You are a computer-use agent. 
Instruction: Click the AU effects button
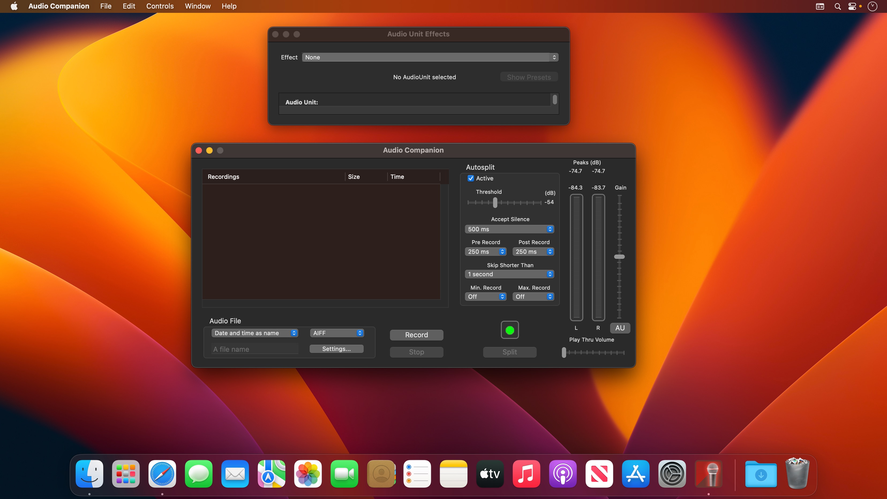point(620,328)
